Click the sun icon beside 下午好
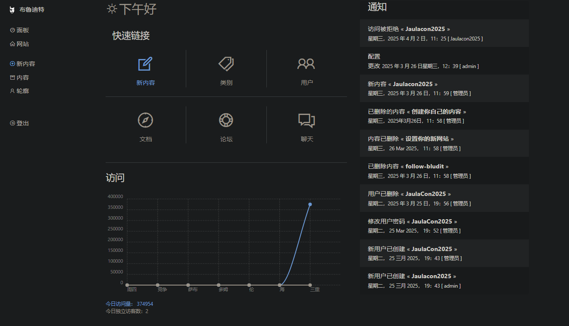Screen dimensions: 569x326 point(112,9)
